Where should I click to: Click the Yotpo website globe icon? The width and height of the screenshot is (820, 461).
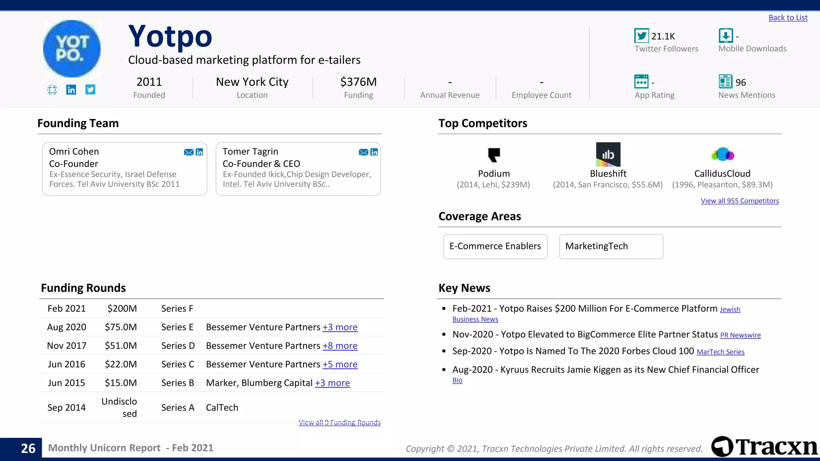tap(52, 90)
